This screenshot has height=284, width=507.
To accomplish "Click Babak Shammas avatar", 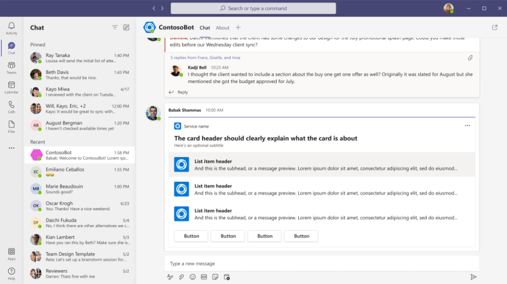I will click(153, 113).
